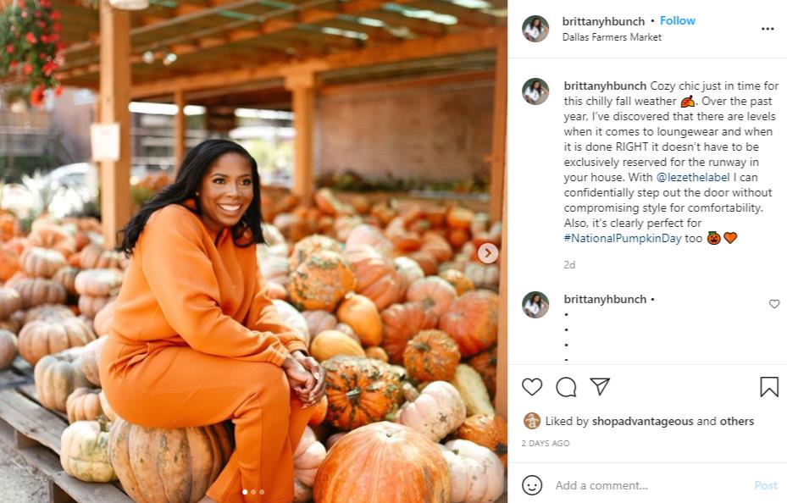Follow brittanyhbunch
787x503 pixels.
click(677, 20)
